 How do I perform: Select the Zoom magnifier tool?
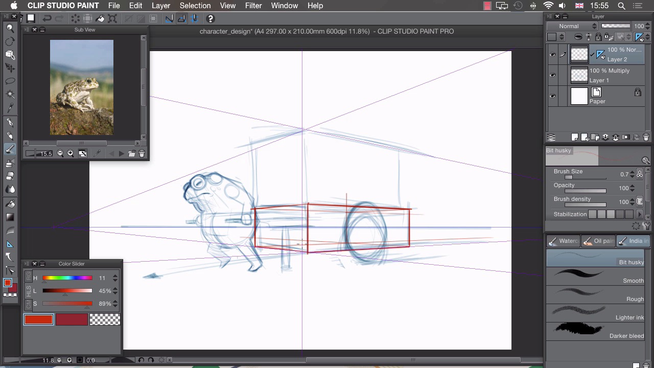click(10, 28)
